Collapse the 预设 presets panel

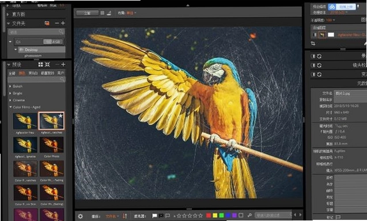click(9, 64)
